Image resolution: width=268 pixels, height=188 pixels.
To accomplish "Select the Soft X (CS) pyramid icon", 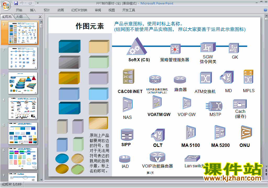I will [x=137, y=46].
